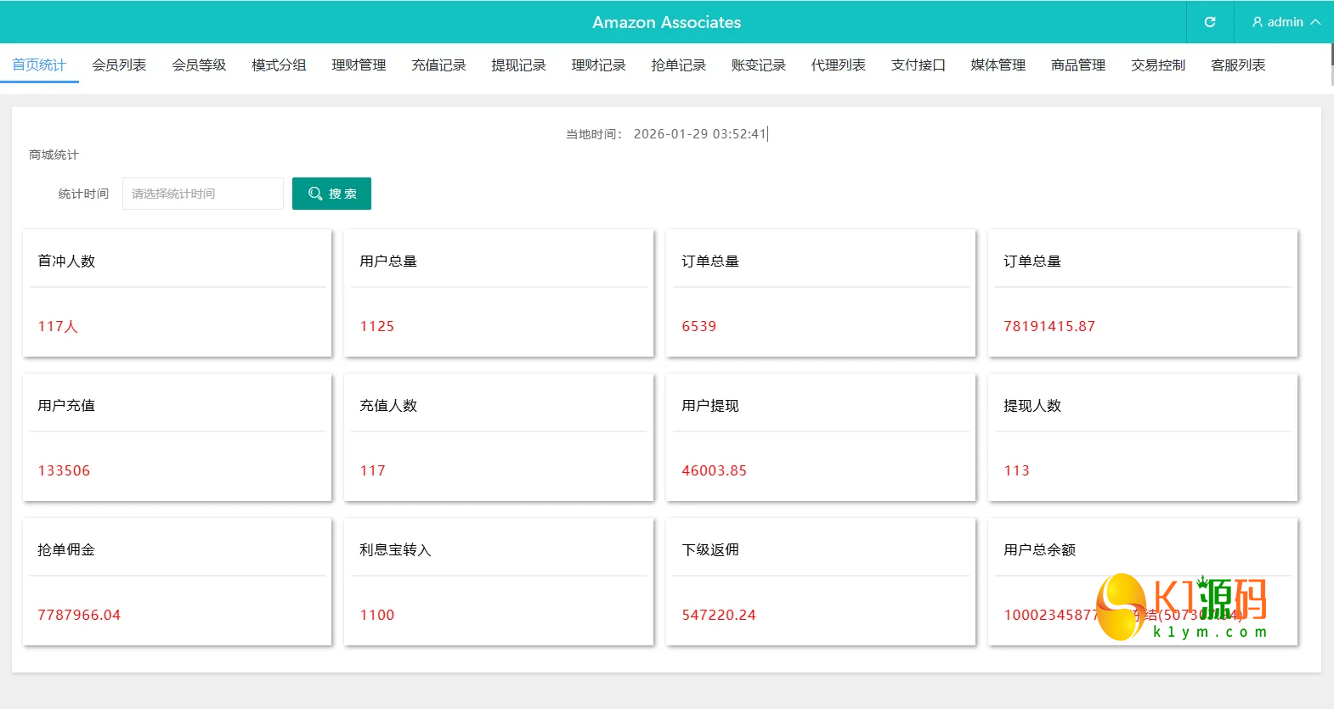
Task: Click the 用户充值 card title
Action: (x=66, y=405)
